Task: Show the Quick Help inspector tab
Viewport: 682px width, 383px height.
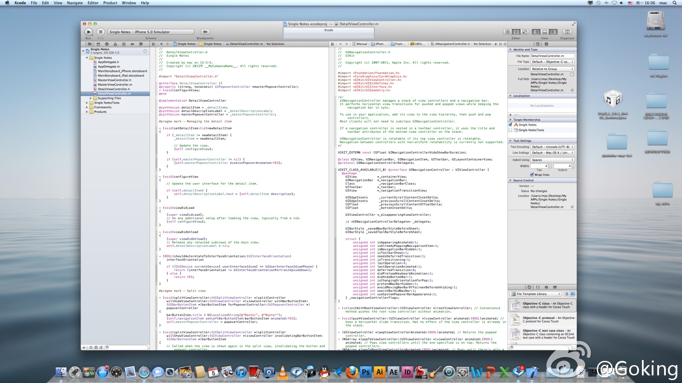Action: (x=546, y=44)
